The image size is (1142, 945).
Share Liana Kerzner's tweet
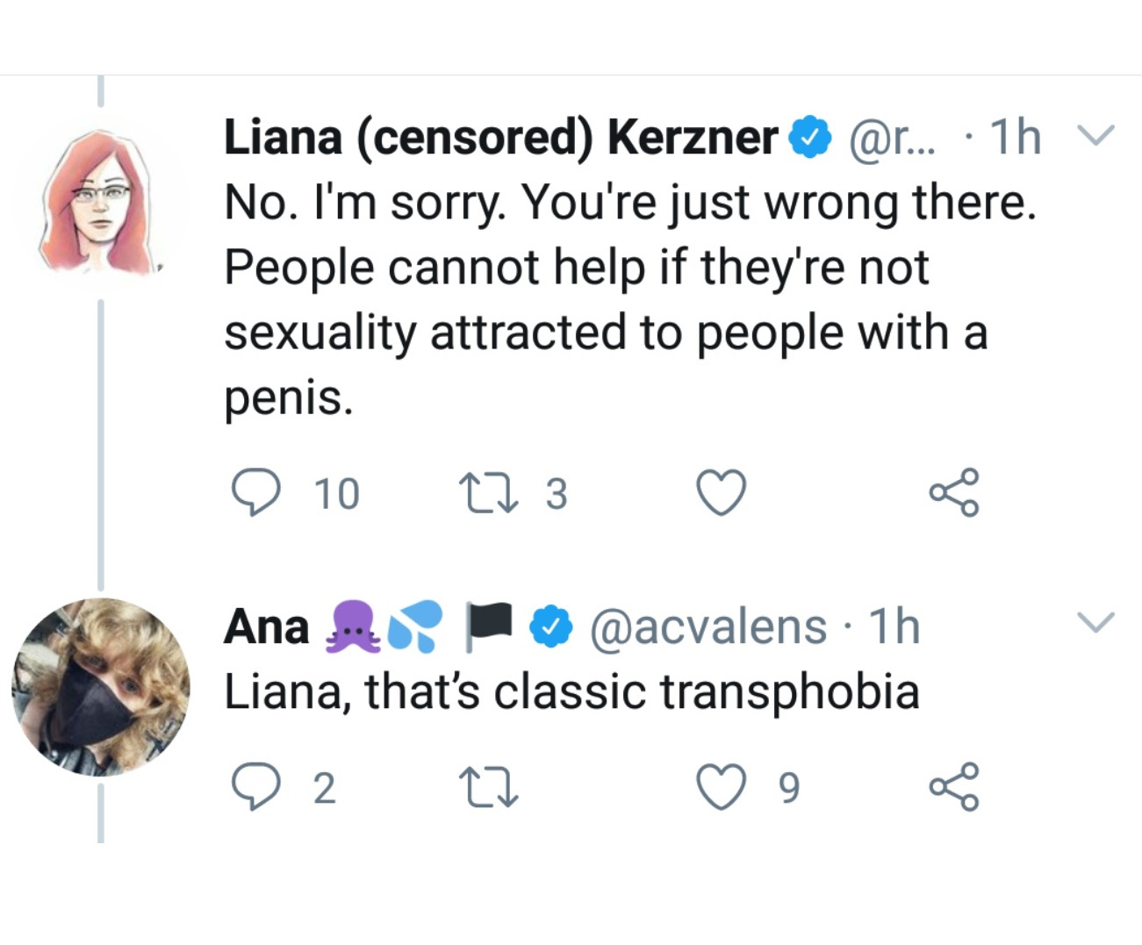[x=953, y=492]
